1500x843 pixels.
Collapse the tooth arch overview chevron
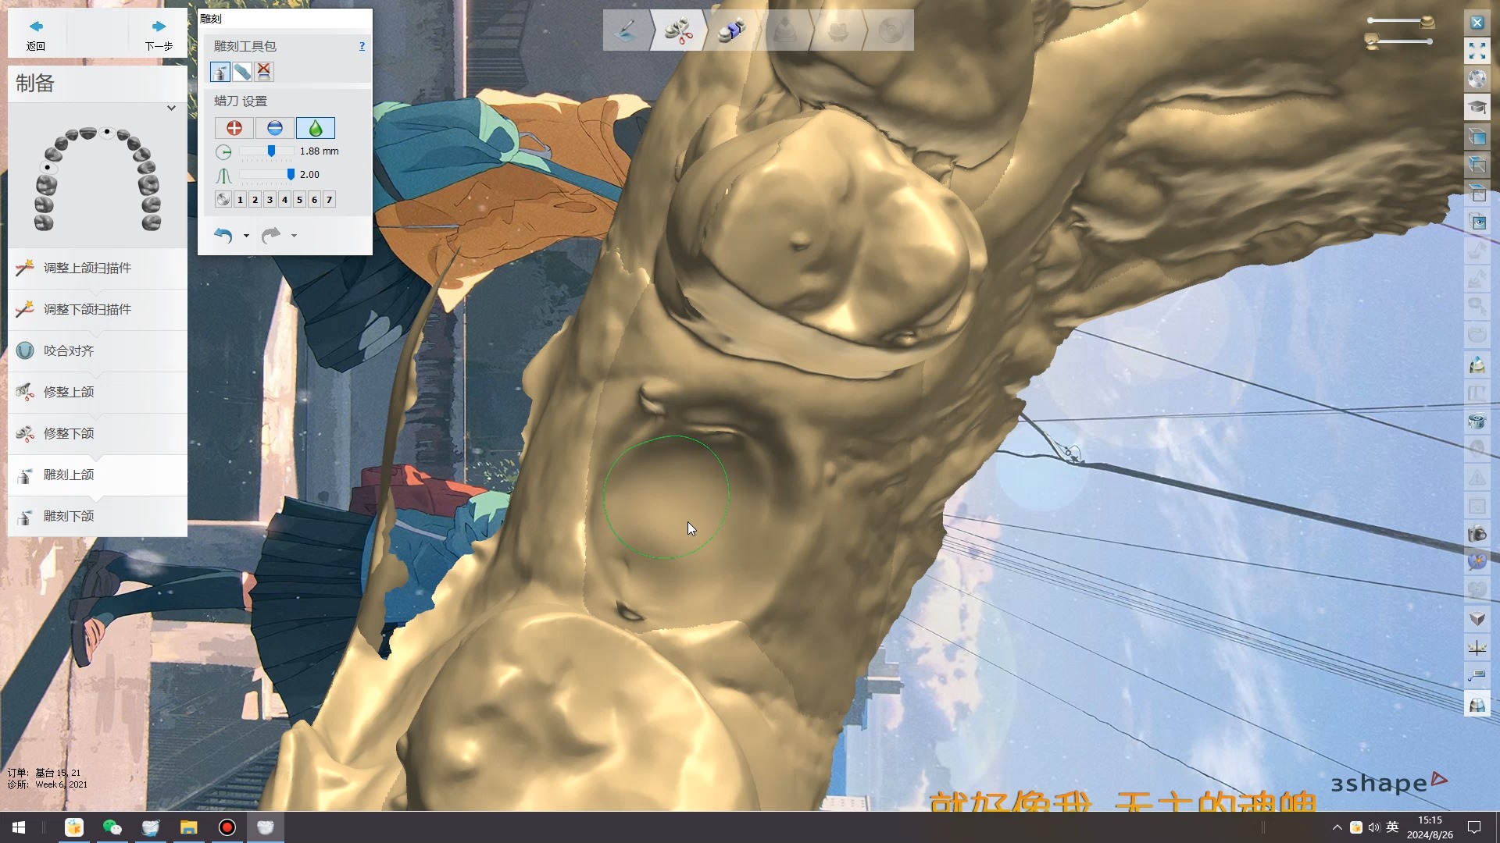point(171,108)
